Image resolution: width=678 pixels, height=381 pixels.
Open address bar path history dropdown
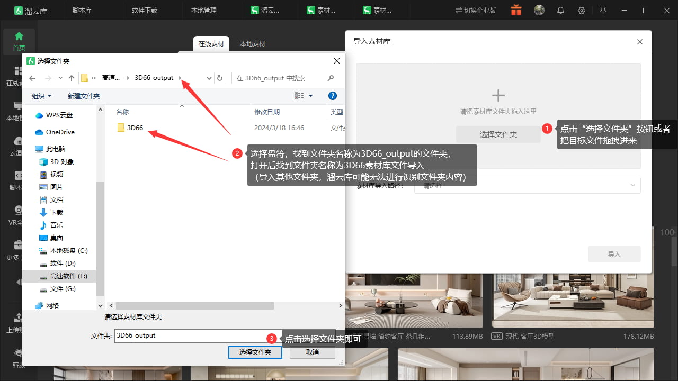[209, 78]
